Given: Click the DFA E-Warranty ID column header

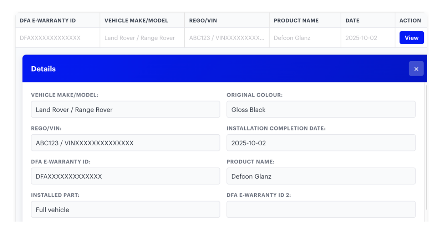Looking at the screenshot, I should coord(48,21).
